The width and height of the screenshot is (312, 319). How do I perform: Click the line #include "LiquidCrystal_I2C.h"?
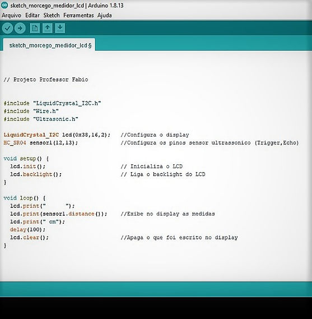pyautogui.click(x=52, y=103)
